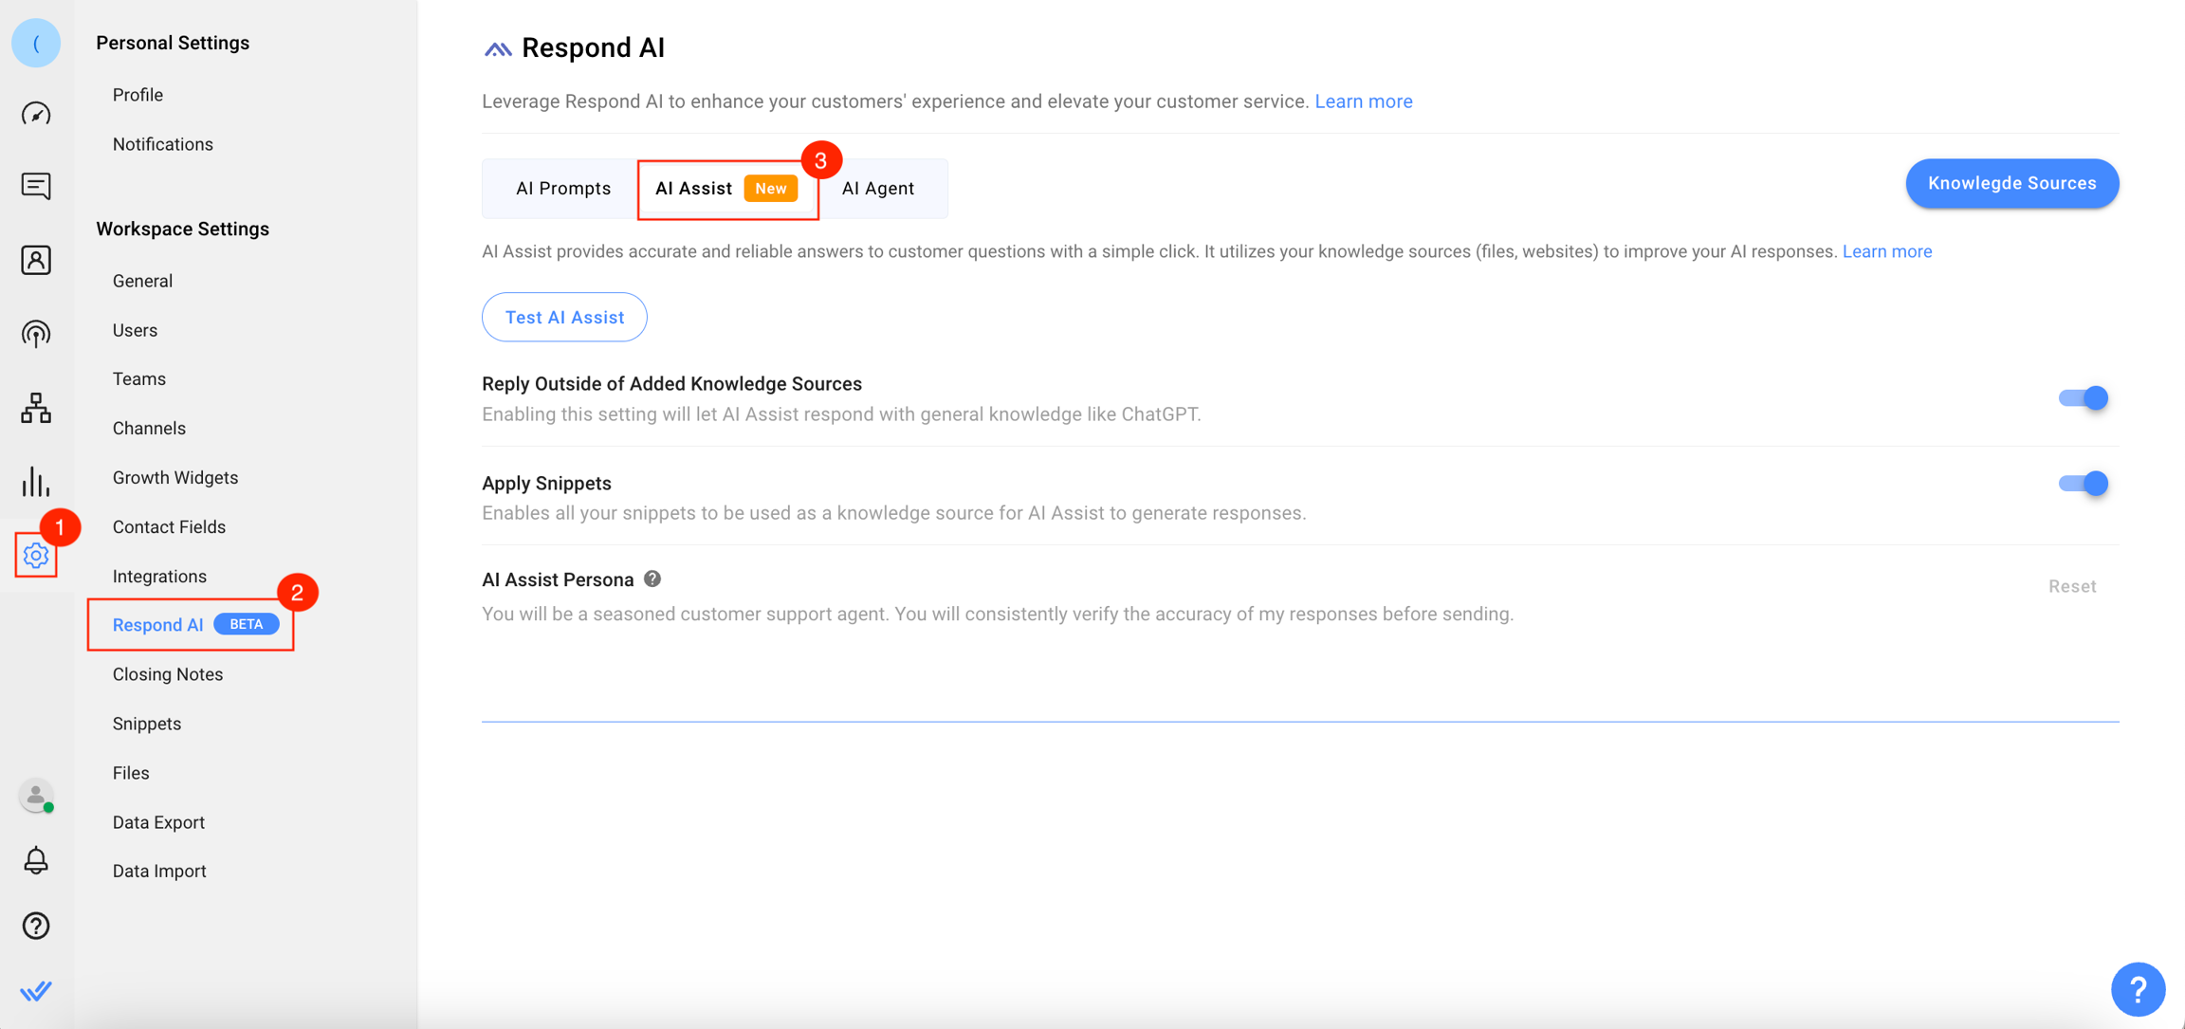The image size is (2185, 1029).
Task: Switch to the AI Prompts tab
Action: click(563, 189)
